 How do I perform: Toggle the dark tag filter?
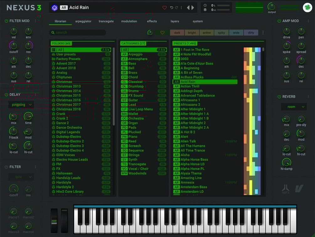[x=177, y=33]
